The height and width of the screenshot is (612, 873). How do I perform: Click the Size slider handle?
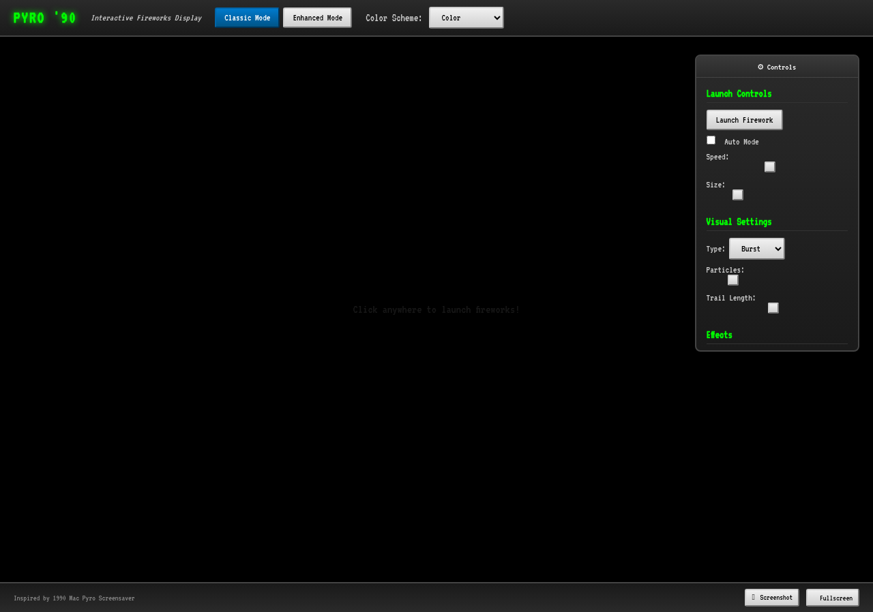coord(737,195)
